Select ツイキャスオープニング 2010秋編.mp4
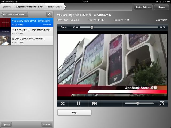Viewport: 171px width, 128px height. click(27, 31)
